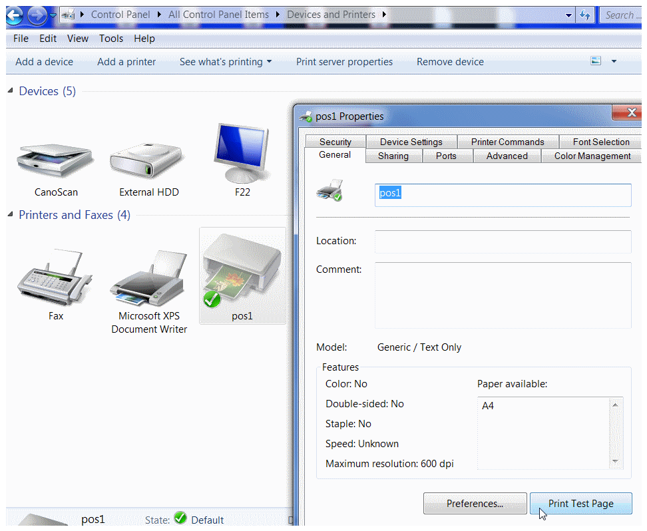Expand the See what's printing dropdown
647x531 pixels.
point(270,61)
